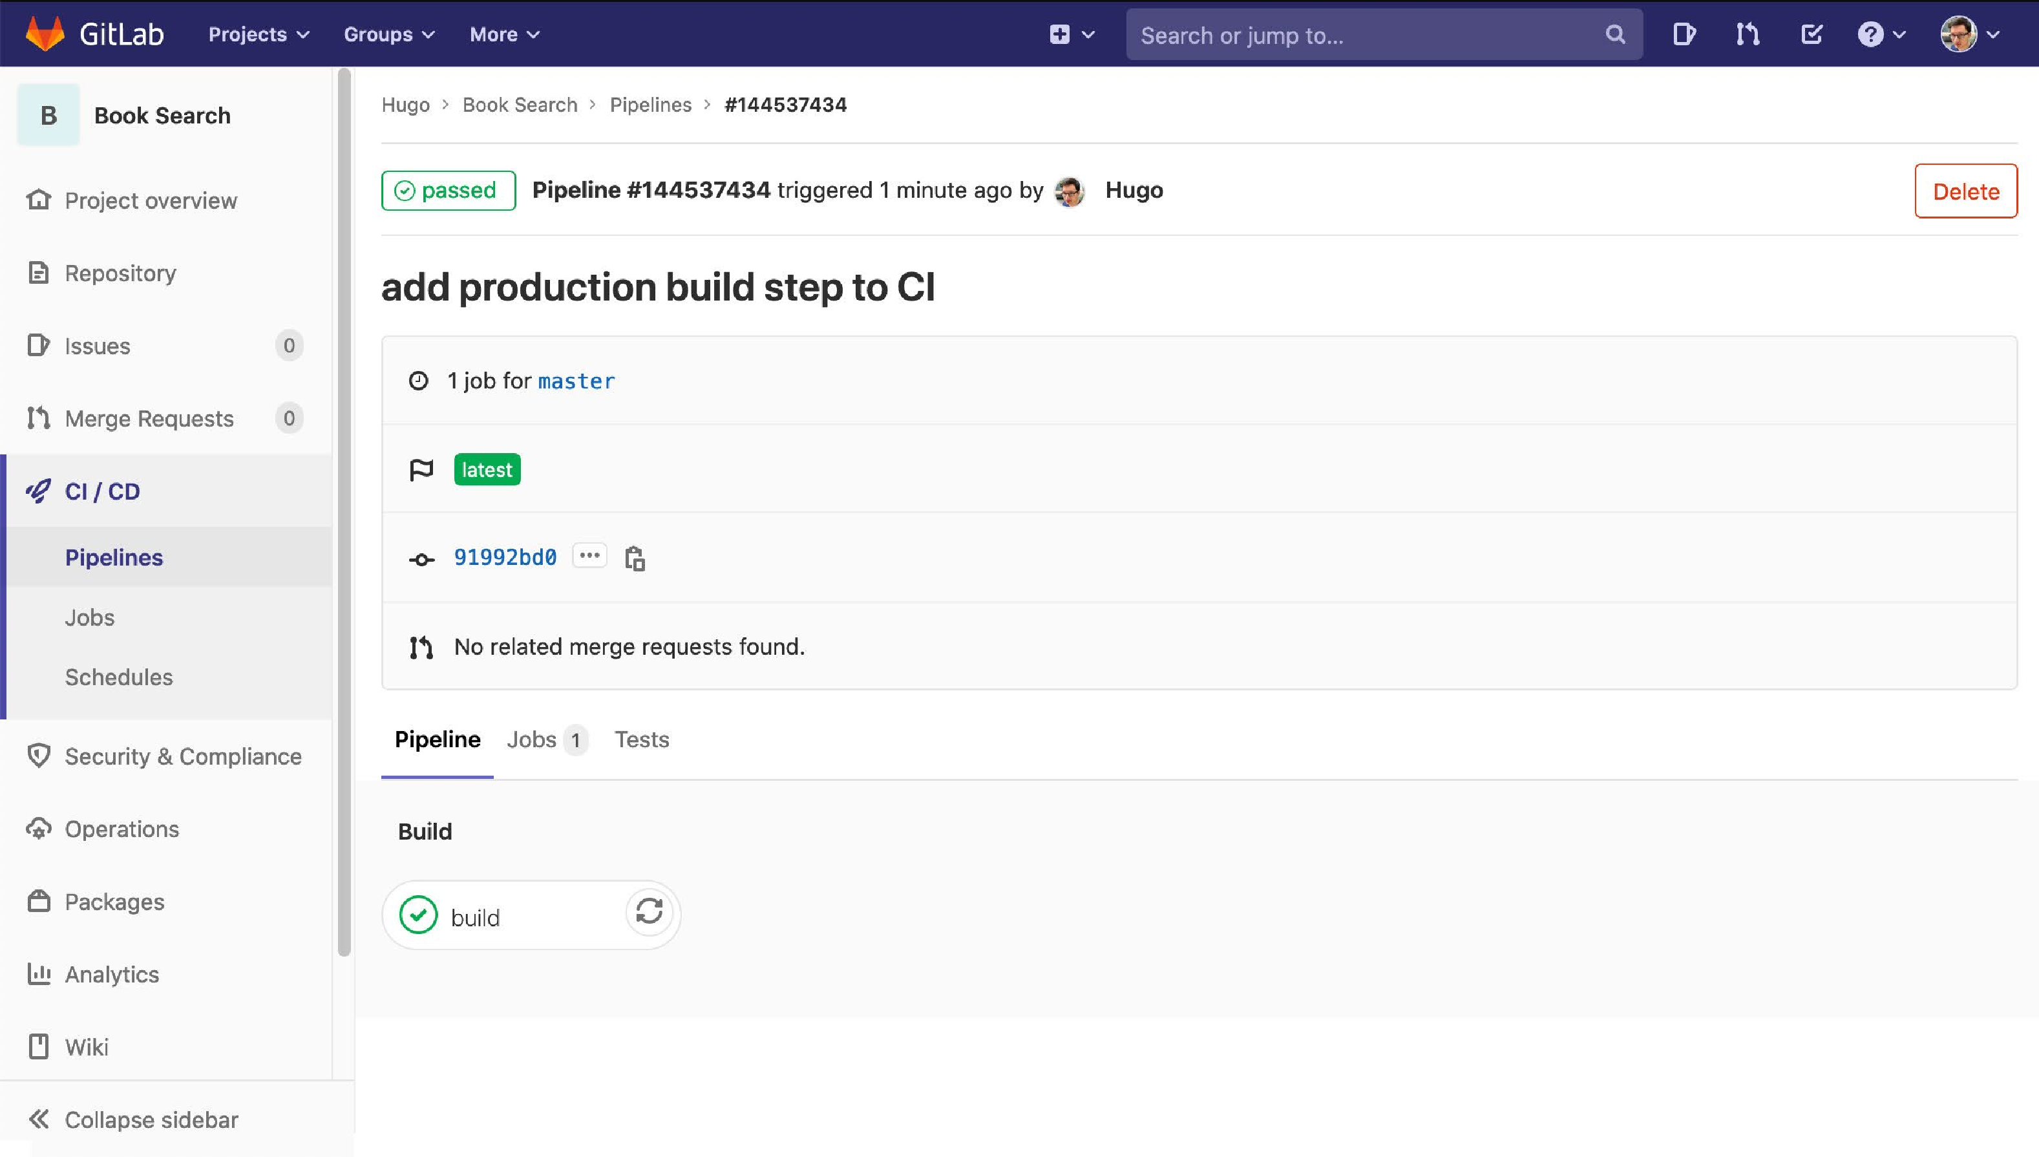Switch to the Pipeline tab
Screen dimensions: 2039x1157
(437, 740)
